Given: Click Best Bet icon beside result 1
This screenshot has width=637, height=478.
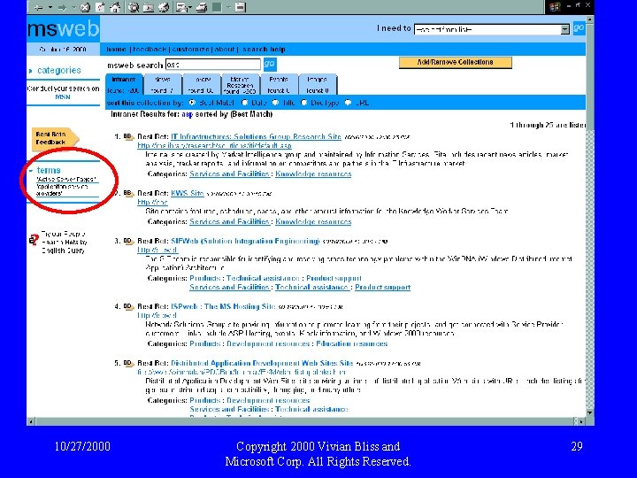Looking at the screenshot, I should [x=128, y=136].
